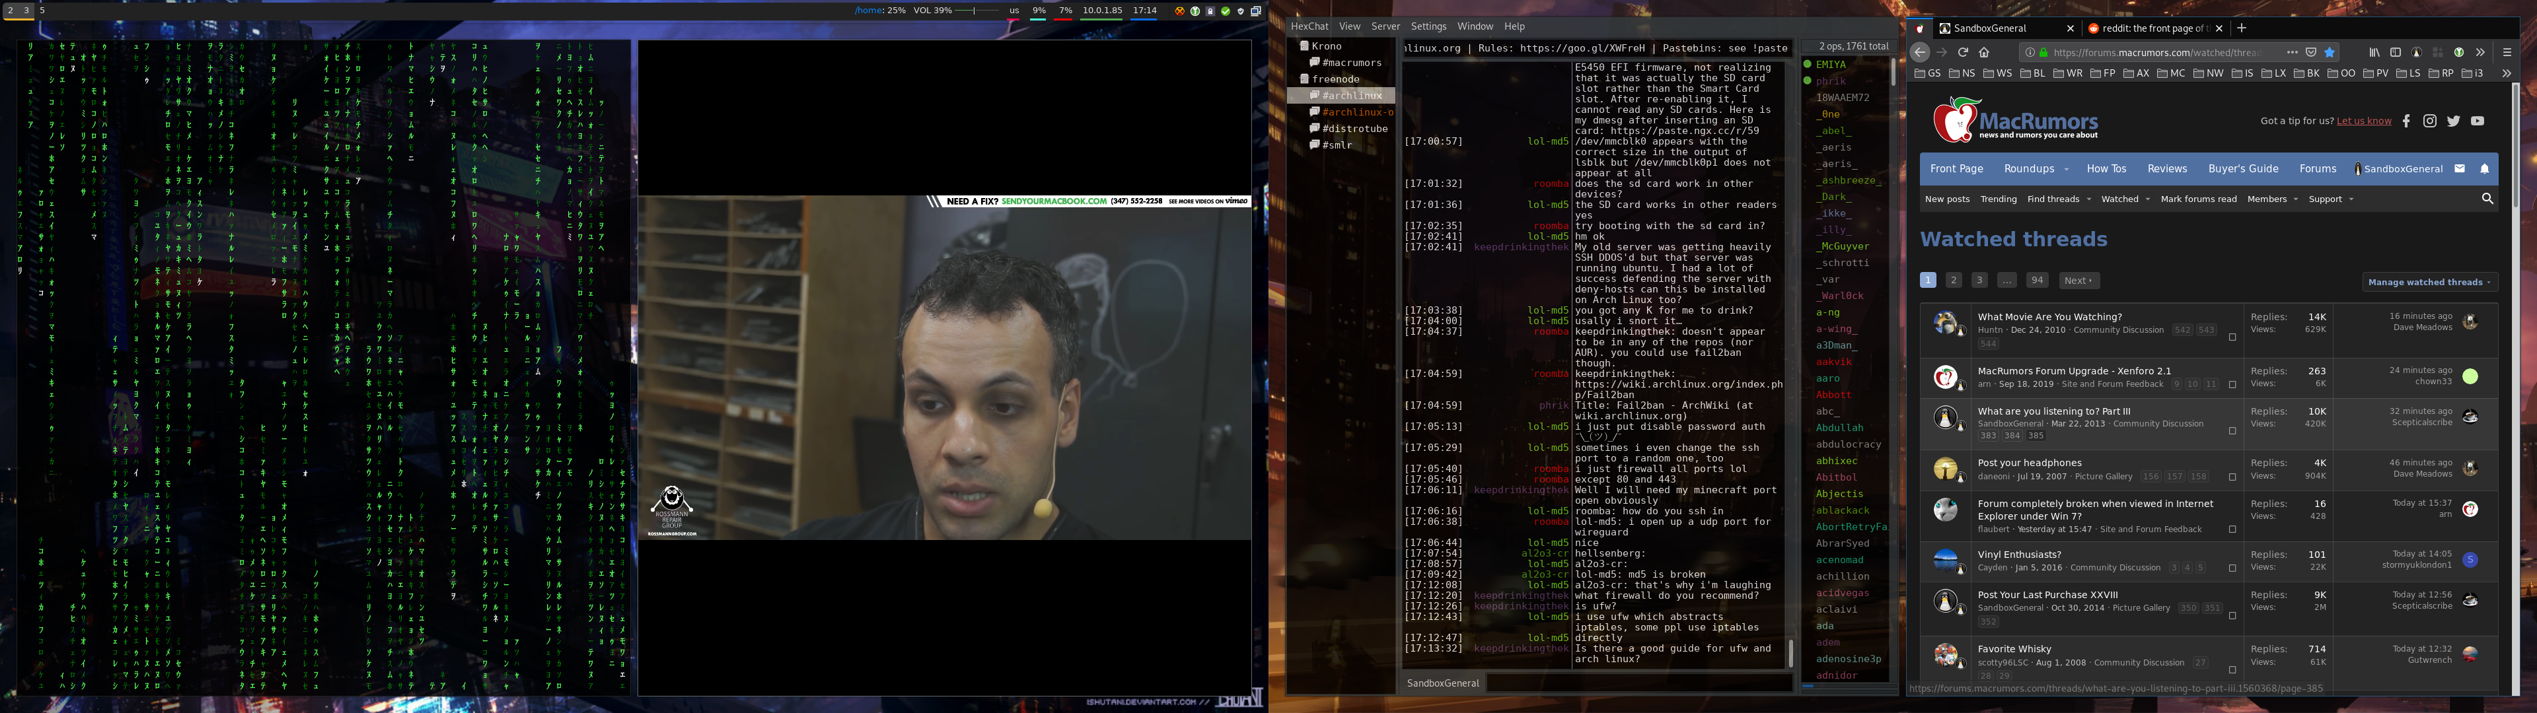Open Manage watched threads dropdown
Screen dimensions: 2537x713
click(x=2430, y=283)
